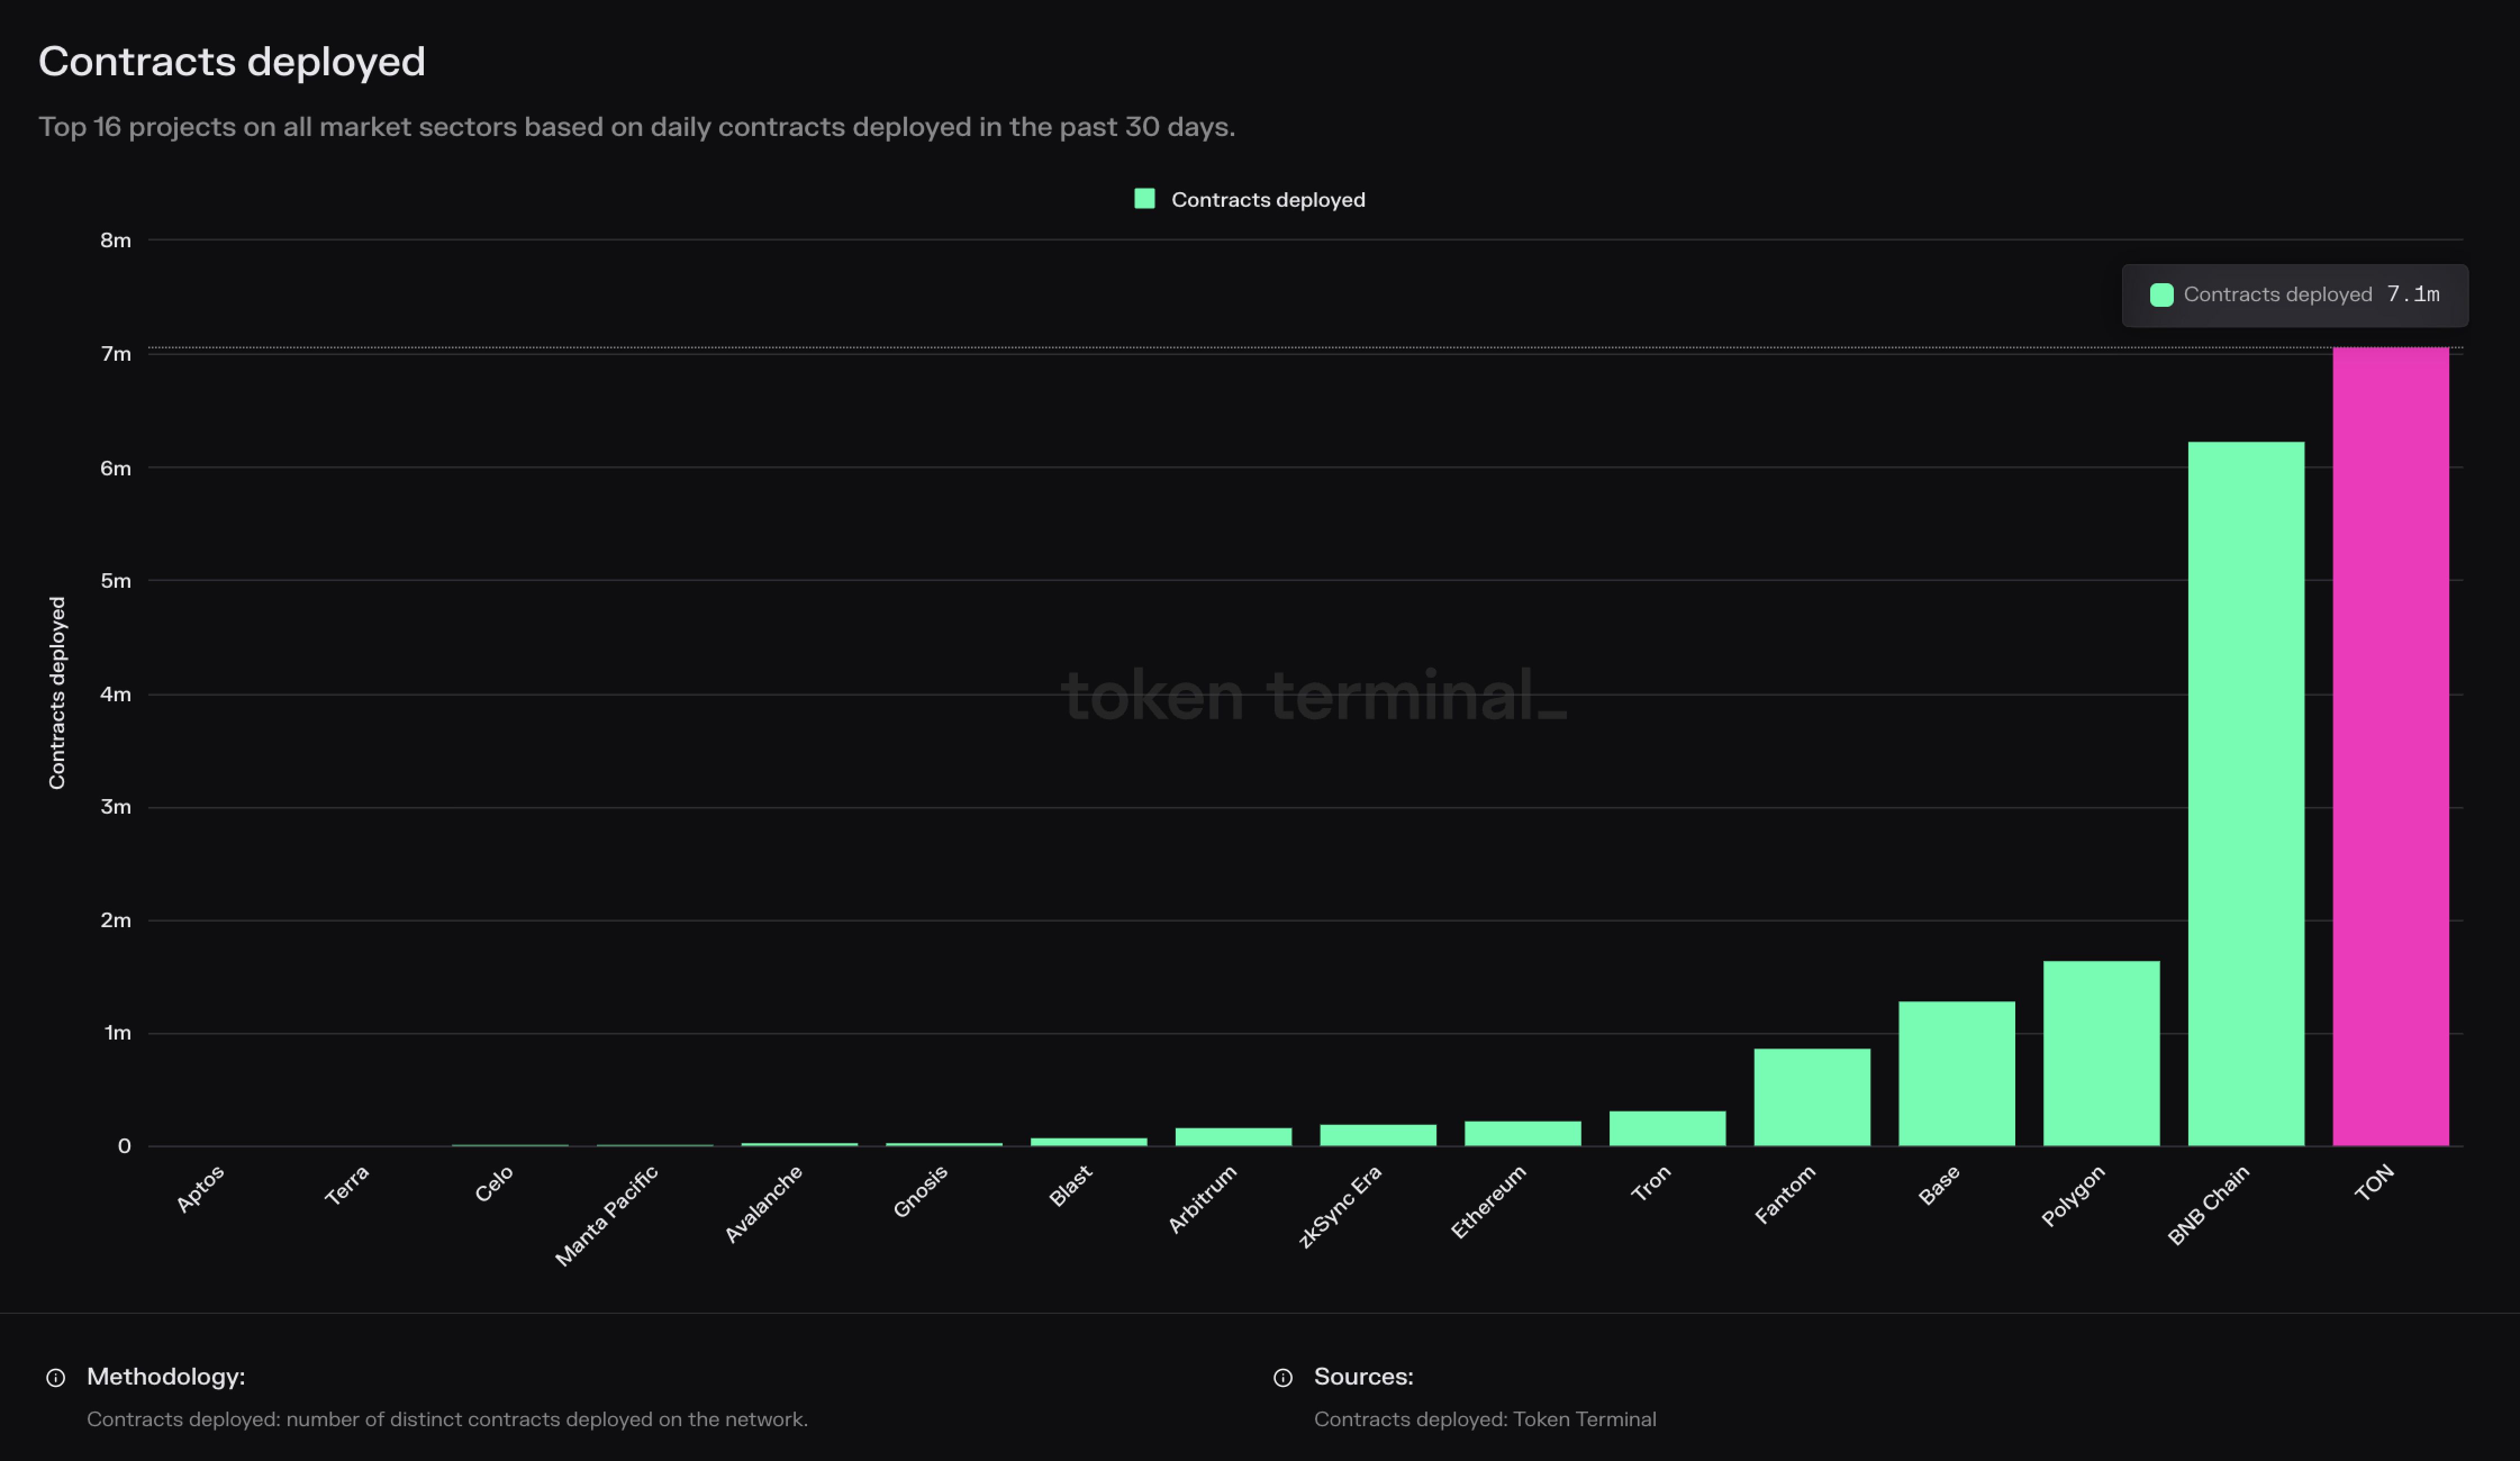2520x1461 pixels.
Task: Click the Contracts deployed chart title
Action: point(232,62)
